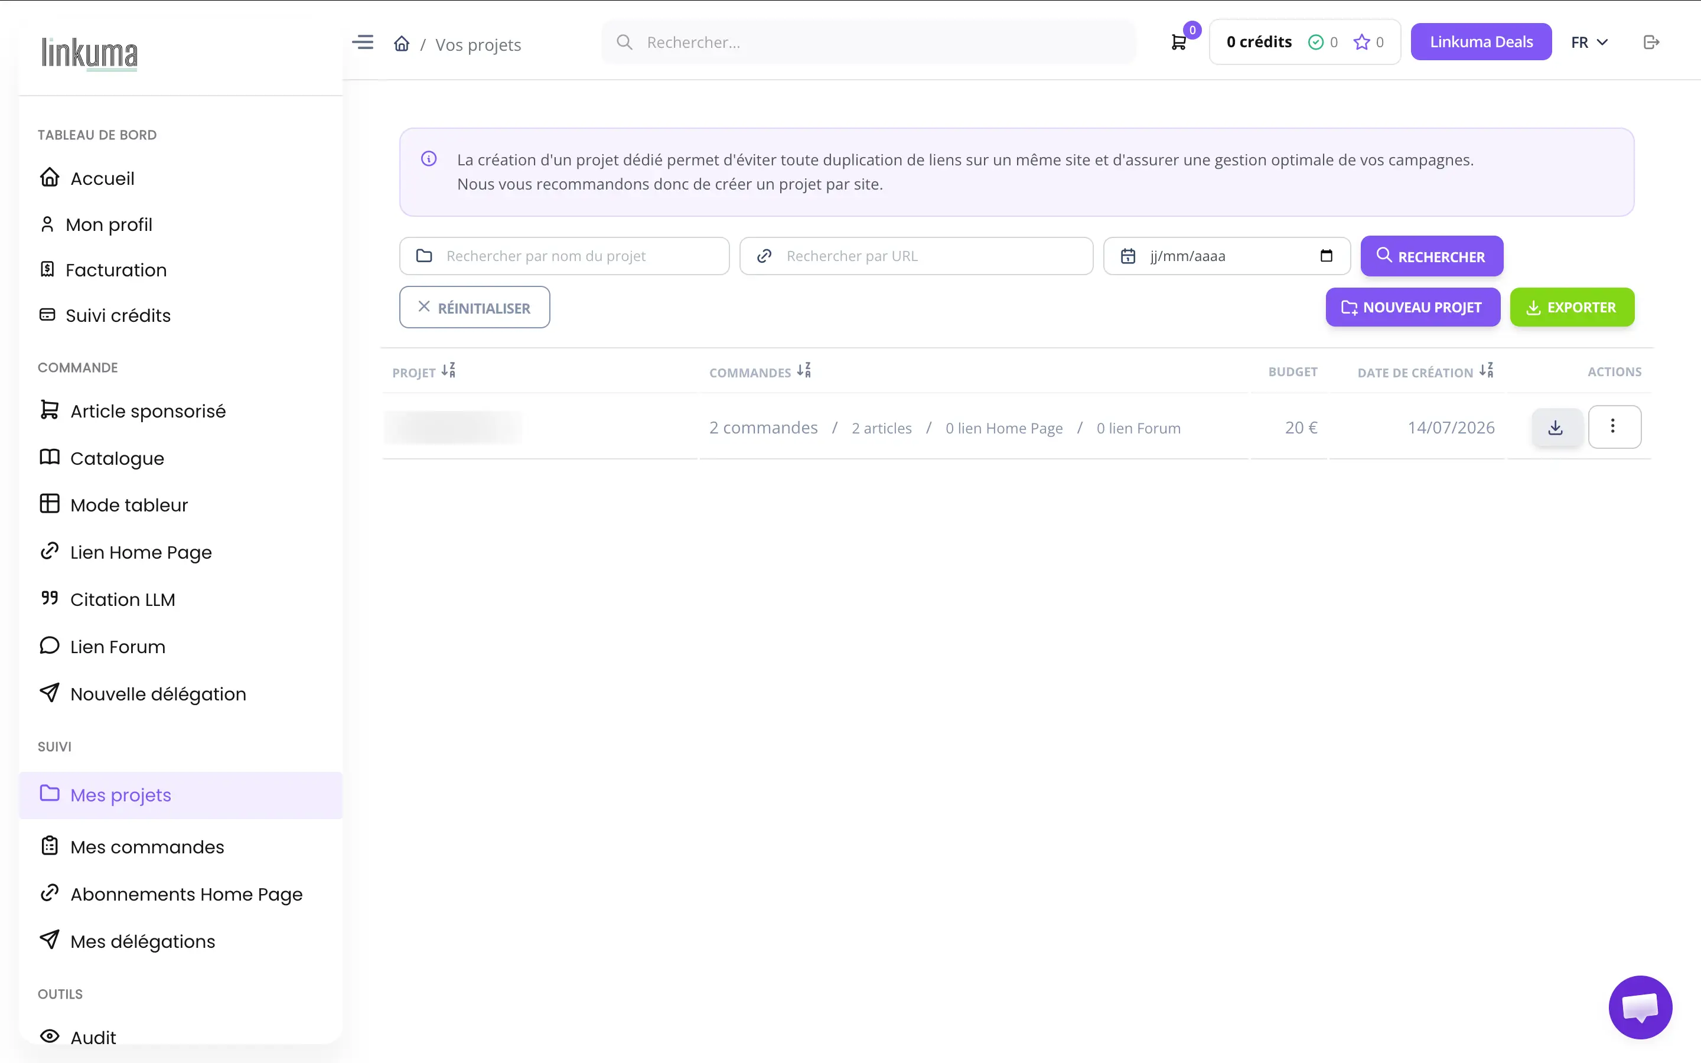
Task: Sort by Projet column icon
Action: pos(448,370)
